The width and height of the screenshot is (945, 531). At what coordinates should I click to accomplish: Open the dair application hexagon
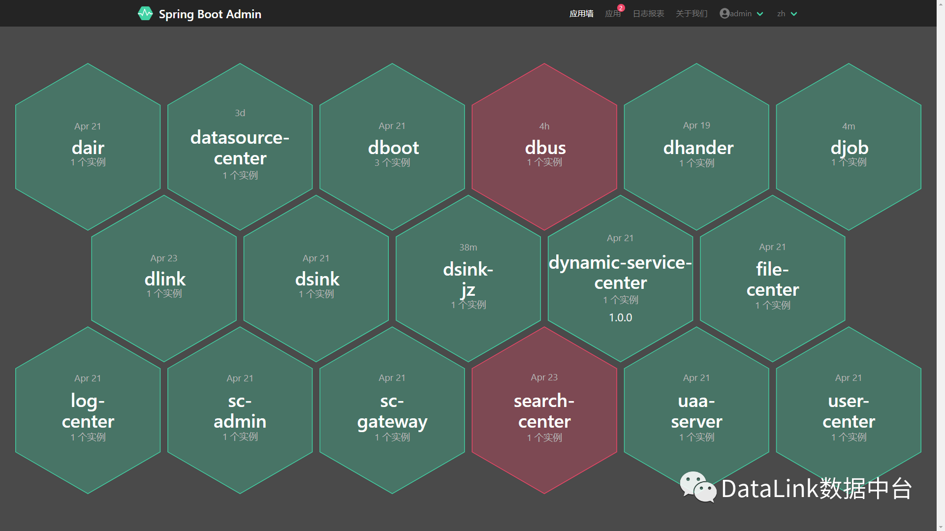click(x=88, y=147)
